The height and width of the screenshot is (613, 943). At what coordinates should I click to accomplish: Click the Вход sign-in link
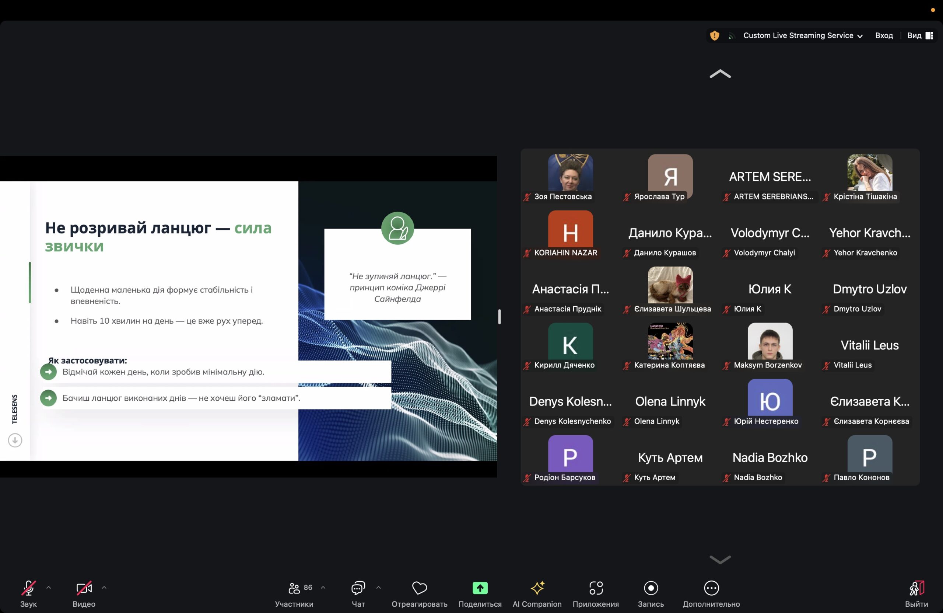(884, 36)
